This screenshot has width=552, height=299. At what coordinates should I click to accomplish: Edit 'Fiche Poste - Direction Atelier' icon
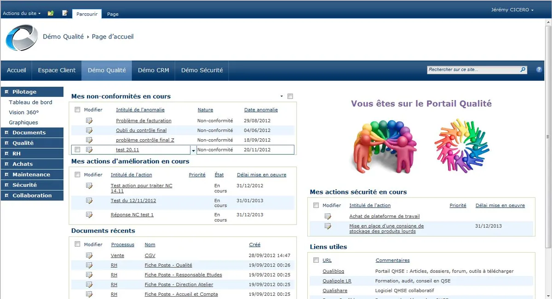[89, 285]
